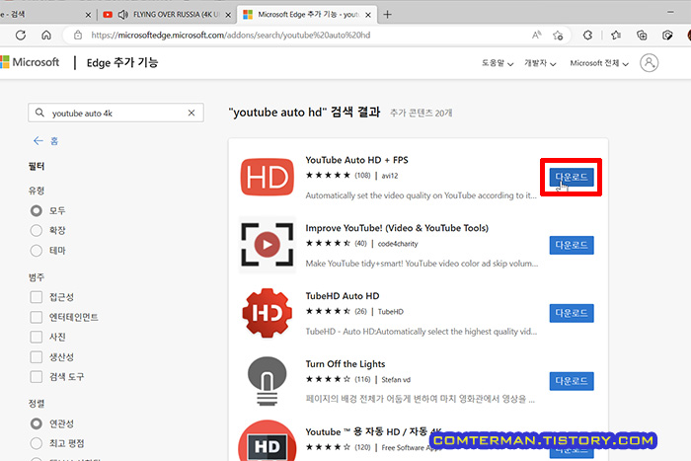Download YouTube Auto HD + FPS
Screen dimensions: 691x461
click(572, 177)
